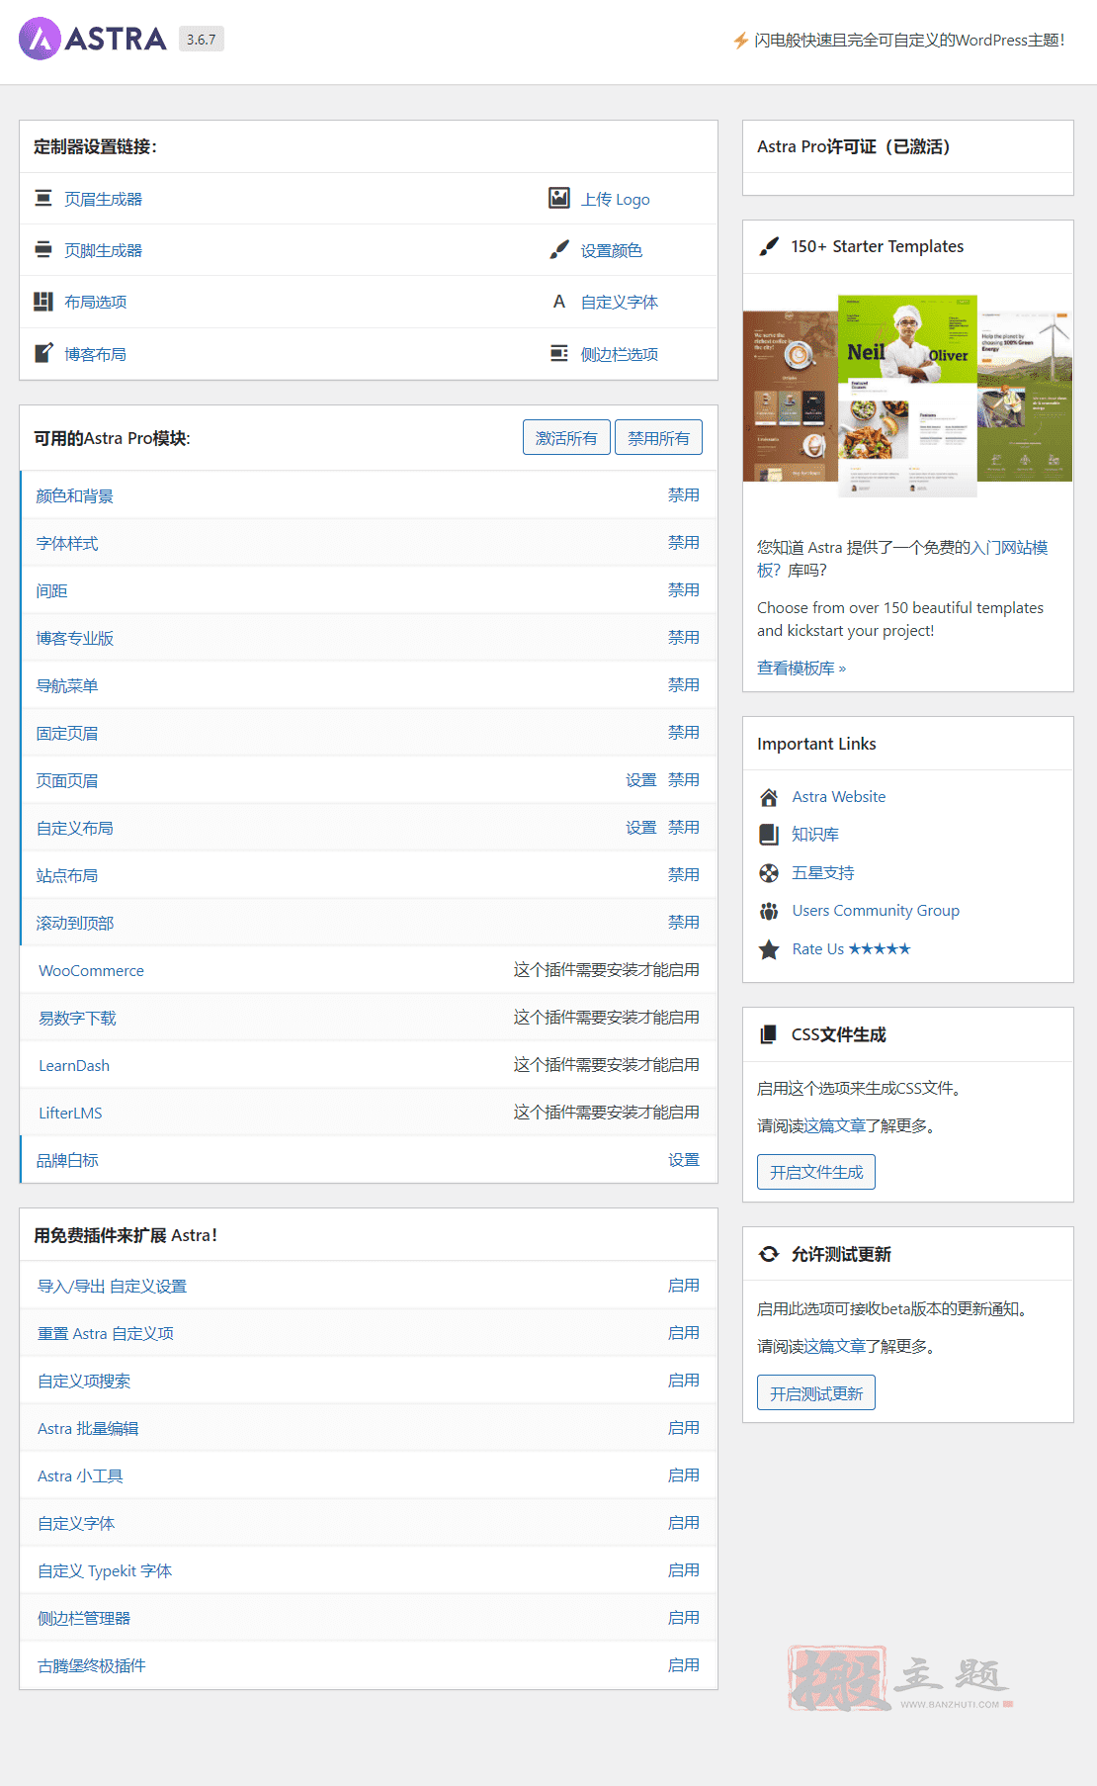This screenshot has height=1786, width=1097.
Task: Open the 查看模板库 link
Action: coord(802,668)
